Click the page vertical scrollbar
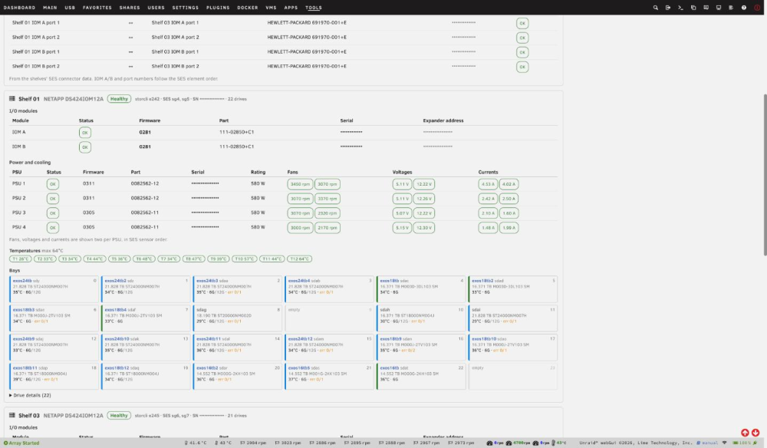 click(x=764, y=175)
